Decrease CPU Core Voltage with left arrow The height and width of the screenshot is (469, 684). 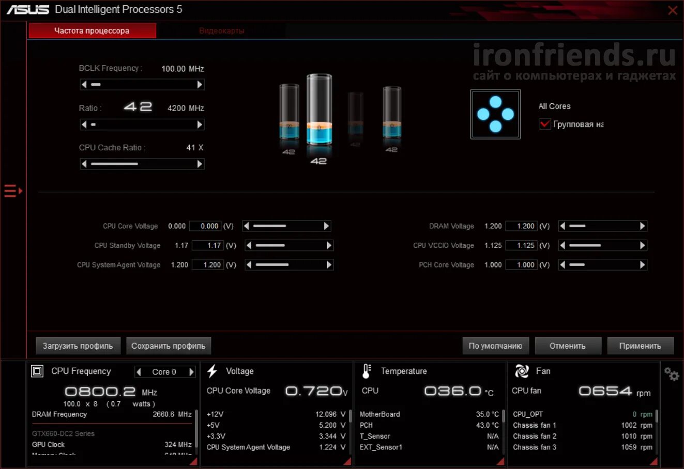(246, 226)
